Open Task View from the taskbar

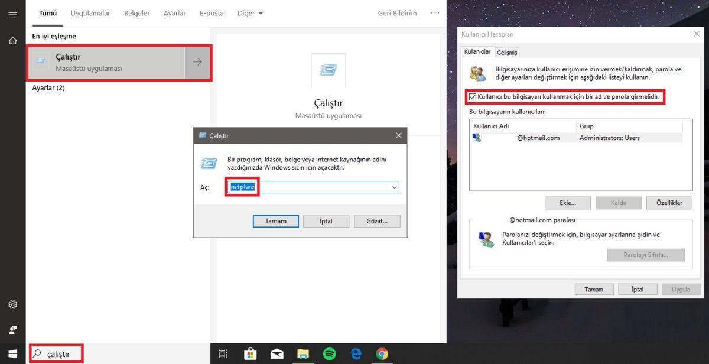click(x=223, y=353)
